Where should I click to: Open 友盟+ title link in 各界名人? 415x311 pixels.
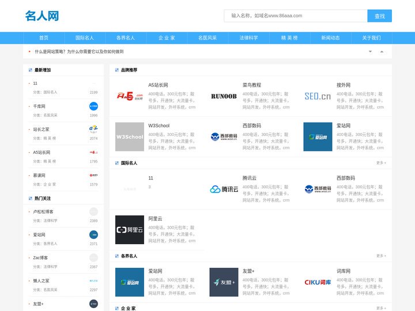[x=248, y=271]
